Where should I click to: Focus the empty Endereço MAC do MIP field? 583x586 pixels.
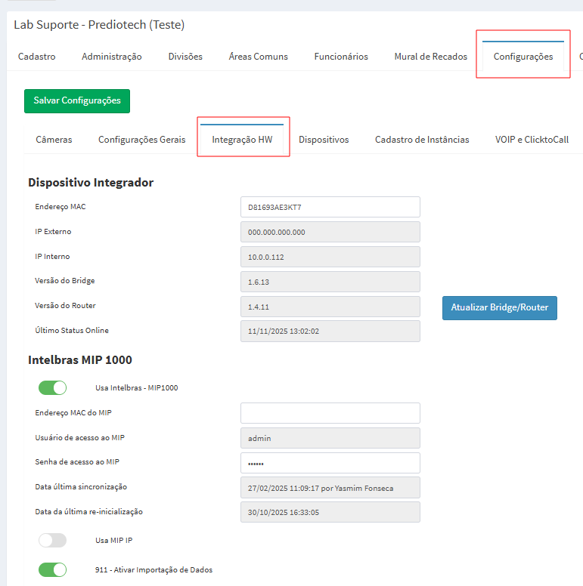[330, 413]
